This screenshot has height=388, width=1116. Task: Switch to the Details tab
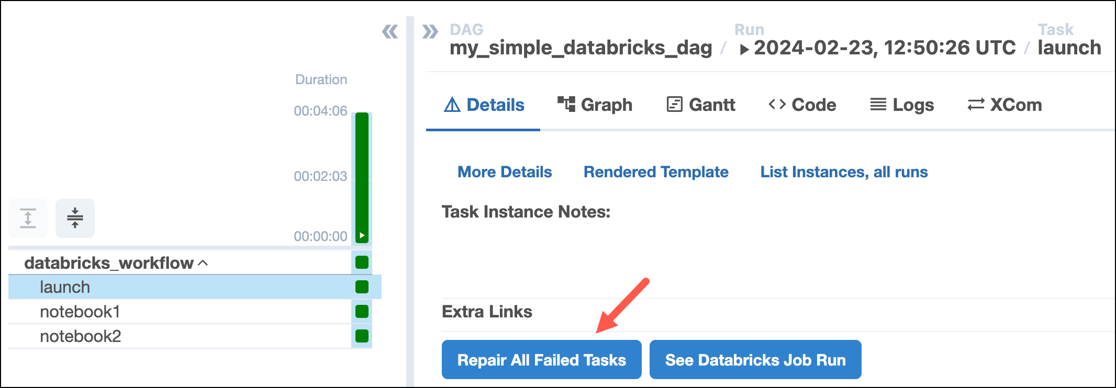483,104
